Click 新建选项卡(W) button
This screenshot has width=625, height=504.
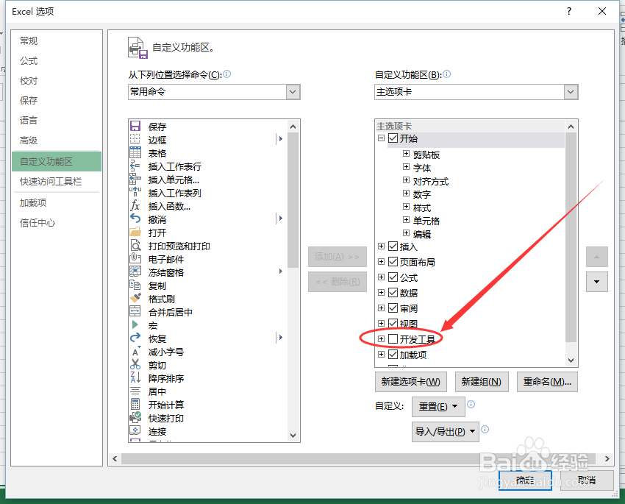pyautogui.click(x=410, y=382)
